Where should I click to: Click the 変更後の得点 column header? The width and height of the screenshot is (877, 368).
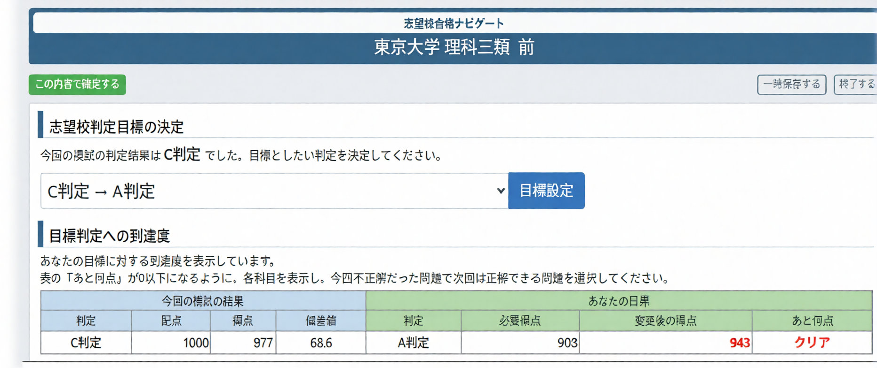pyautogui.click(x=666, y=321)
